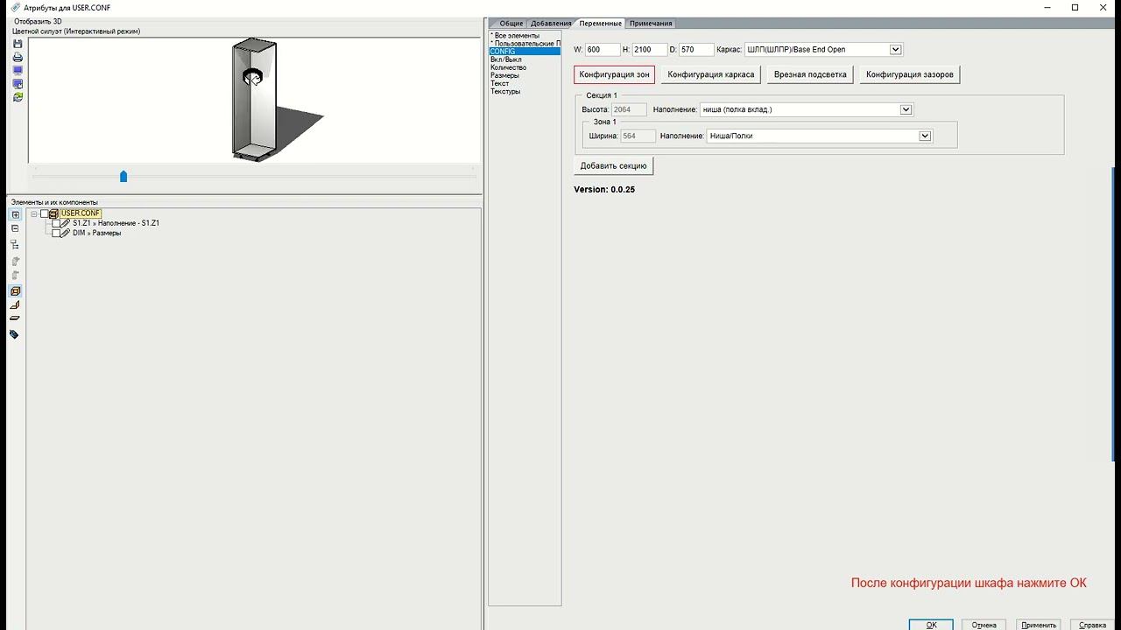This screenshot has width=1121, height=630.
Task: Select the USER.CONF tree item
Action: click(x=81, y=213)
